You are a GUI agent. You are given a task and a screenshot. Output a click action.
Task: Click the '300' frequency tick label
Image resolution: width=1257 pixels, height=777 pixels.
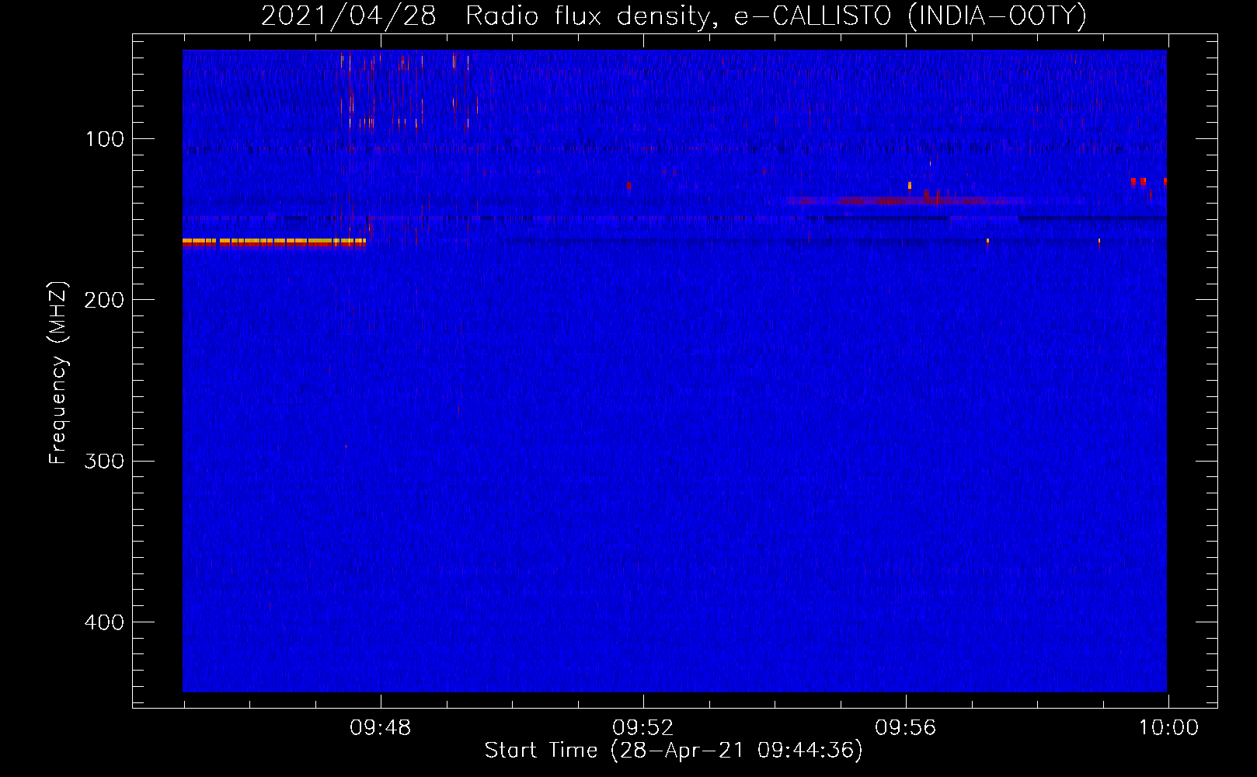[x=104, y=461]
